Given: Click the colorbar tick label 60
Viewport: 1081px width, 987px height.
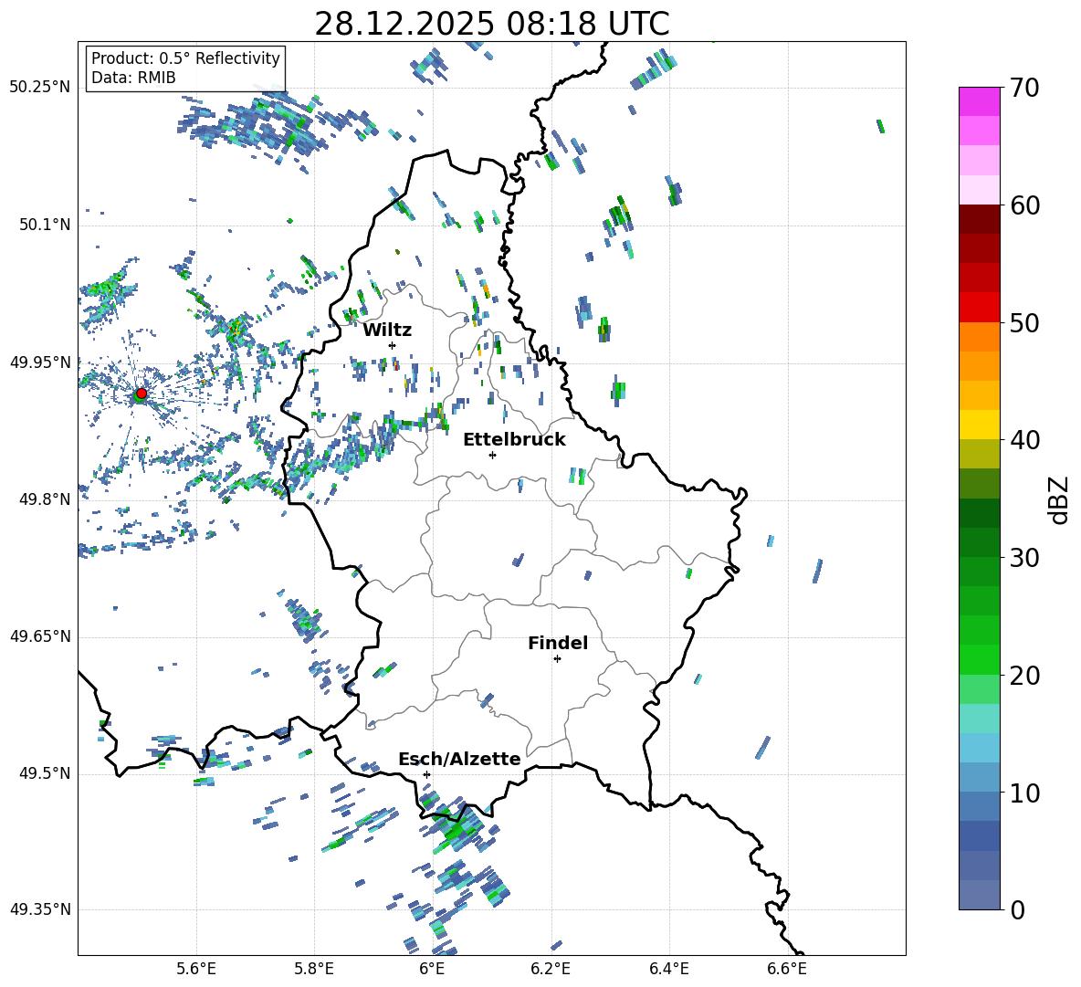Looking at the screenshot, I should 1024,205.
